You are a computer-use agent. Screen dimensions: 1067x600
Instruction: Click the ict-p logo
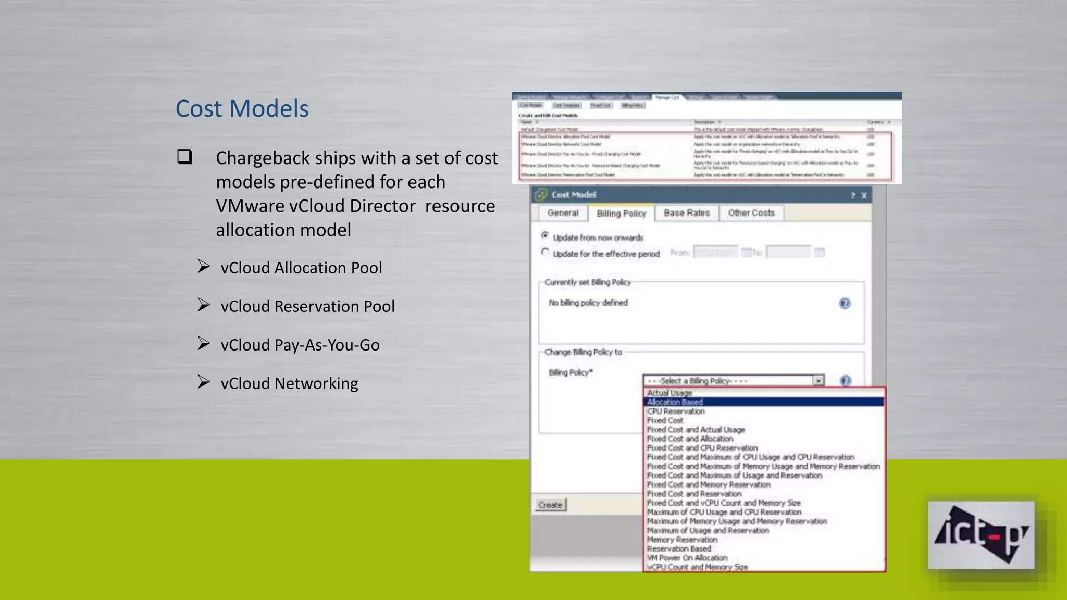(981, 535)
